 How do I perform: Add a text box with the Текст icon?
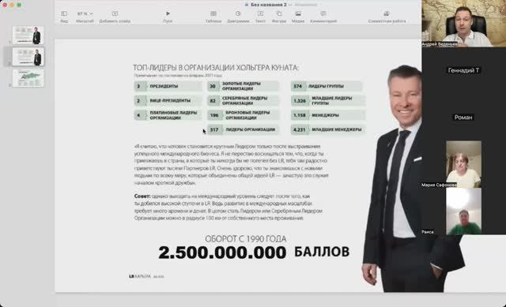click(260, 13)
